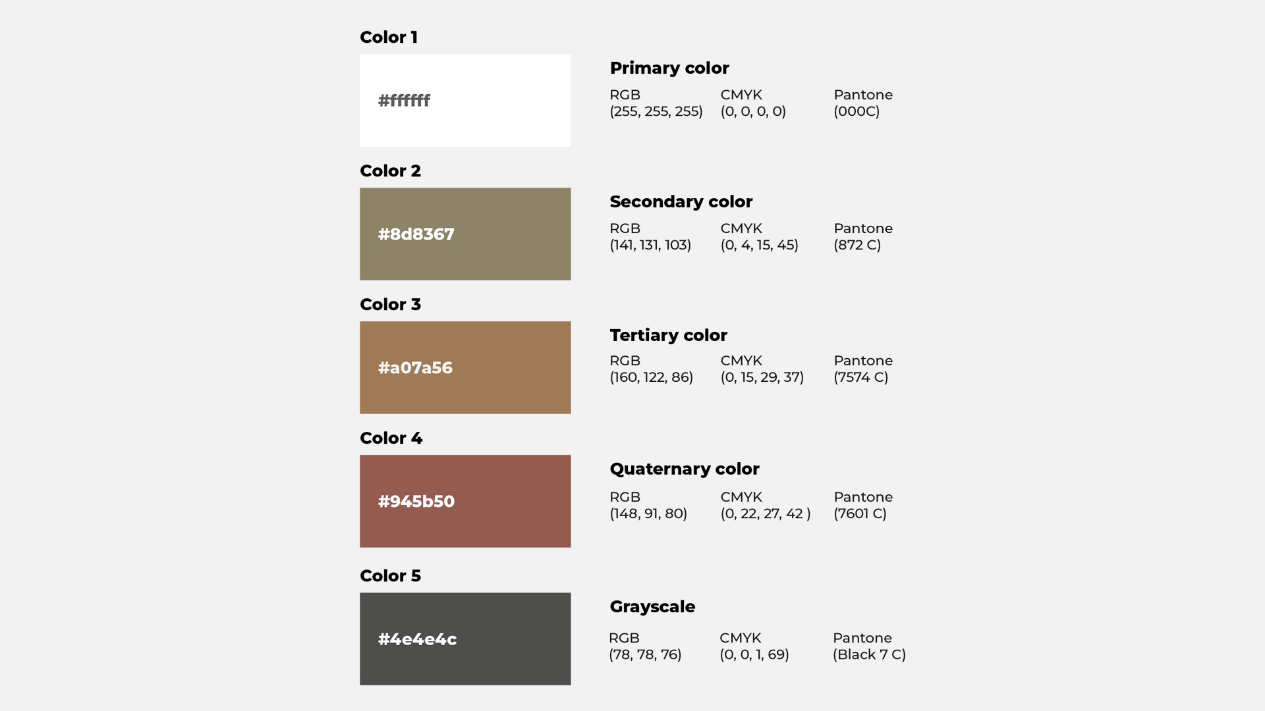The image size is (1265, 711).
Task: Select the "Secondary color" title
Action: [x=681, y=202]
